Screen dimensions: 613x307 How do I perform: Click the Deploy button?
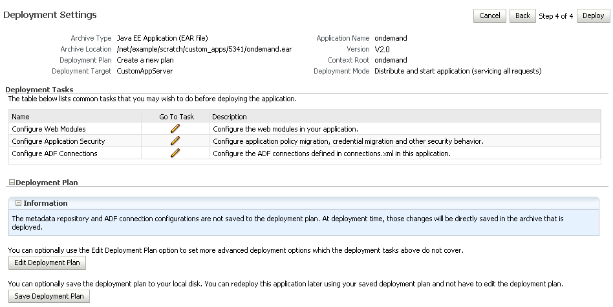click(x=593, y=15)
